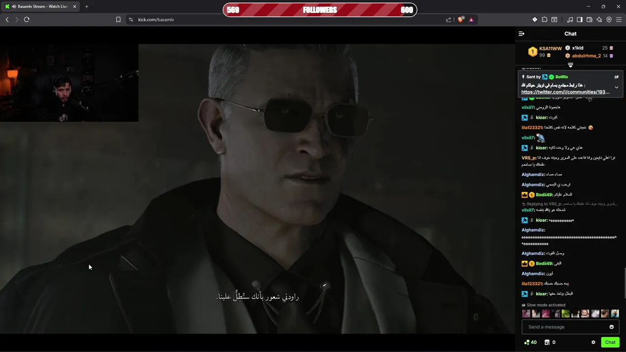Screen dimensions: 626x352
Task: Click Bodii49 on the greeting message
Action: 544,195
